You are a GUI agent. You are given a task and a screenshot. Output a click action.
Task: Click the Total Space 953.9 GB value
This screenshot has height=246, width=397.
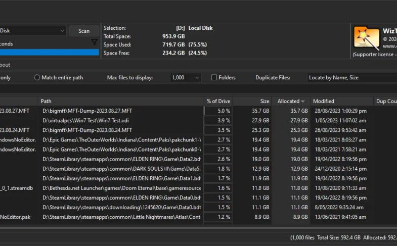point(173,36)
